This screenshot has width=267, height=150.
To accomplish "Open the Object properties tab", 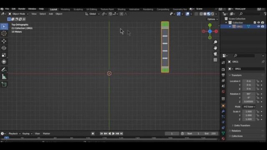I will point(223,106).
